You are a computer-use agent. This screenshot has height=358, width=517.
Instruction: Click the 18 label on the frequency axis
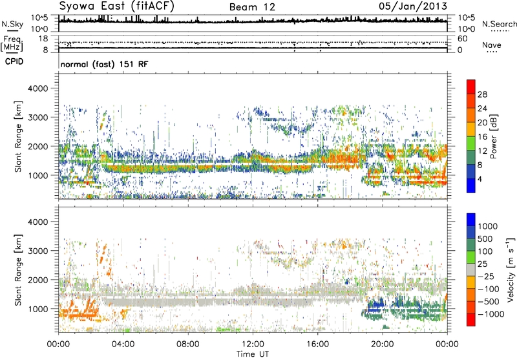click(x=43, y=39)
